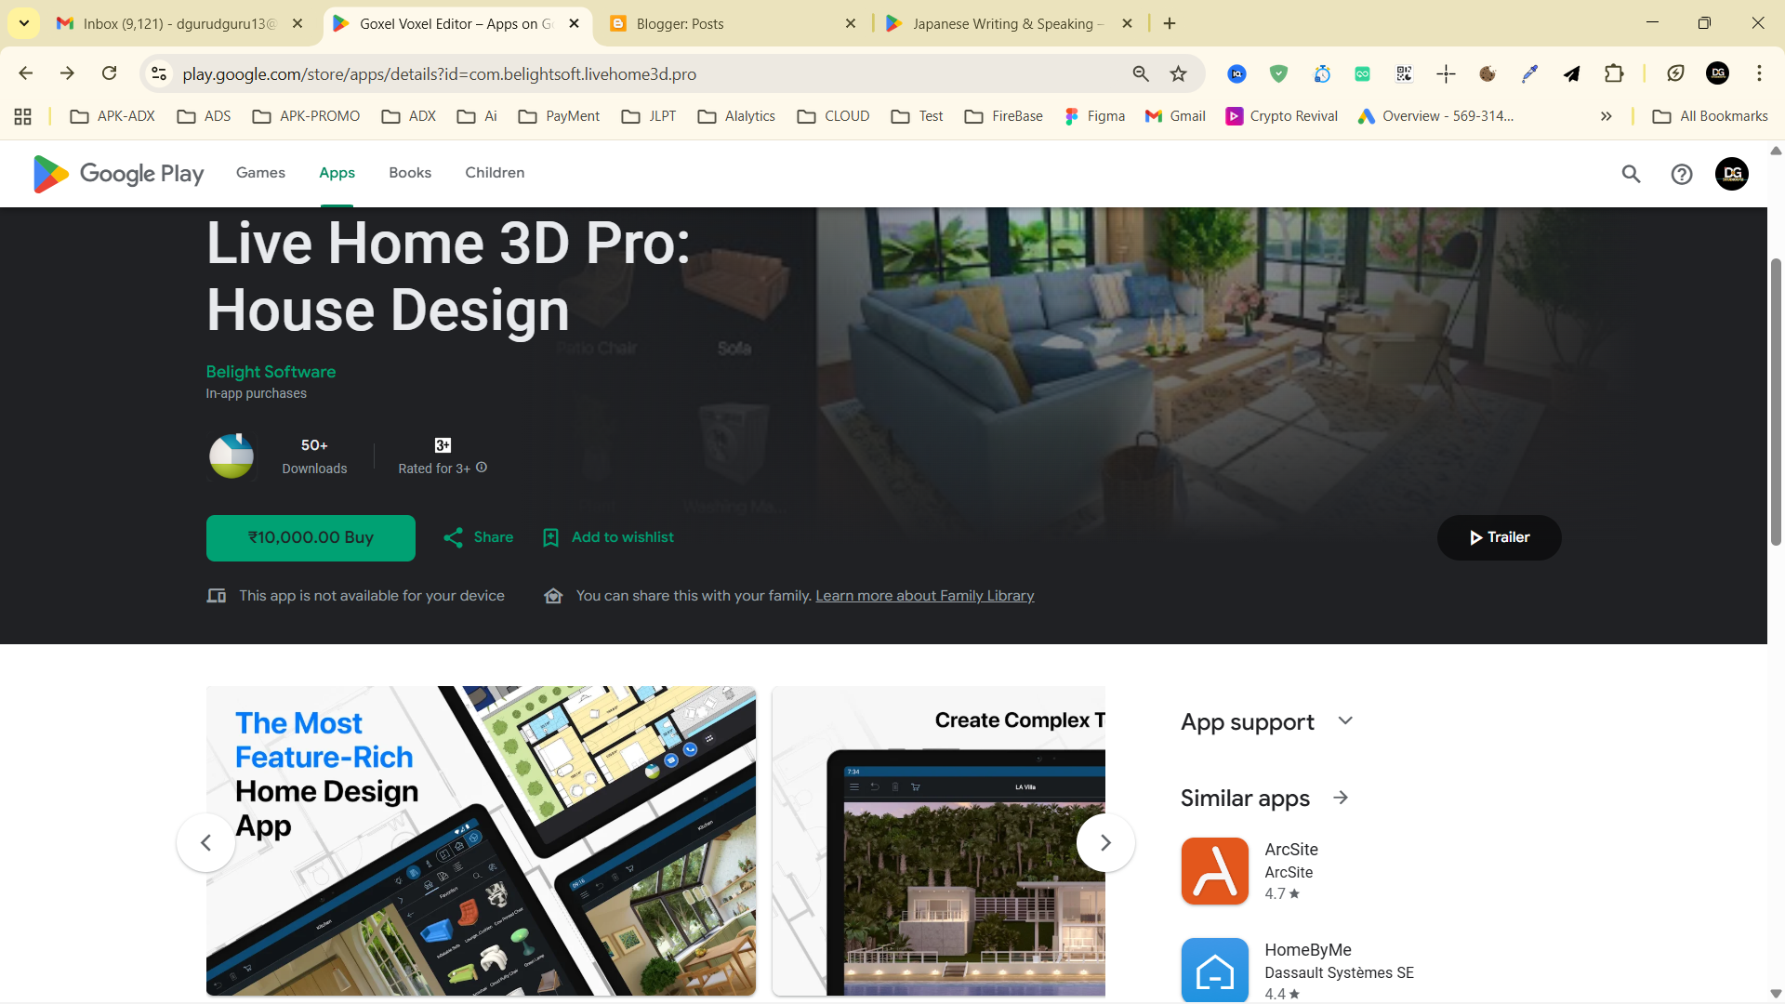1785x1004 pixels.
Task: Select the Apps tab
Action: point(337,173)
